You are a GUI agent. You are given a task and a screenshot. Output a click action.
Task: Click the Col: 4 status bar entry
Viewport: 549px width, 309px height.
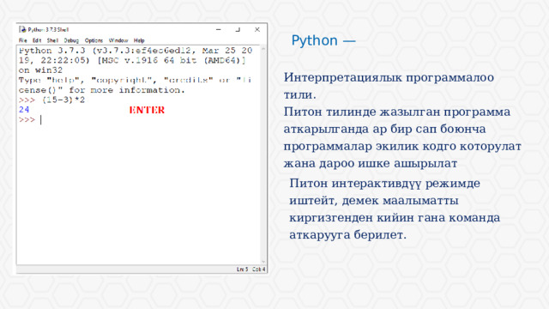point(259,269)
